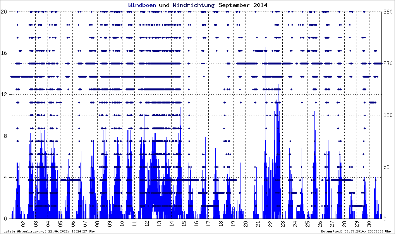The width and height of the screenshot is (395, 234).
Task: Click the chart title 'Windboen und Windrichtung September 2014'
Action: [x=198, y=5]
